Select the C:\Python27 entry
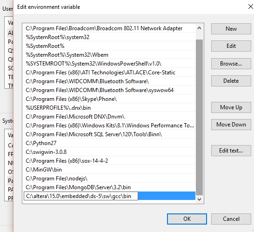 pos(109,143)
